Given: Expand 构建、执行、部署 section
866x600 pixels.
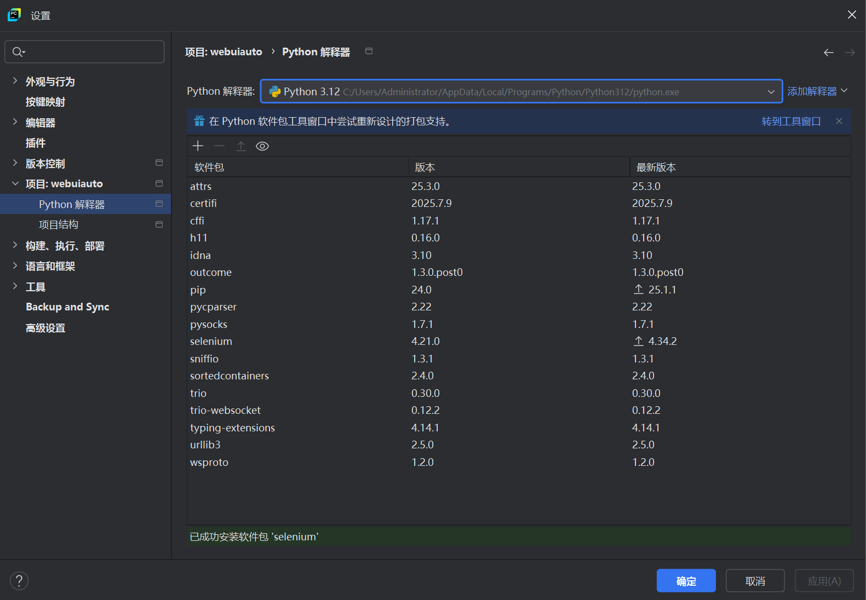Looking at the screenshot, I should 15,245.
